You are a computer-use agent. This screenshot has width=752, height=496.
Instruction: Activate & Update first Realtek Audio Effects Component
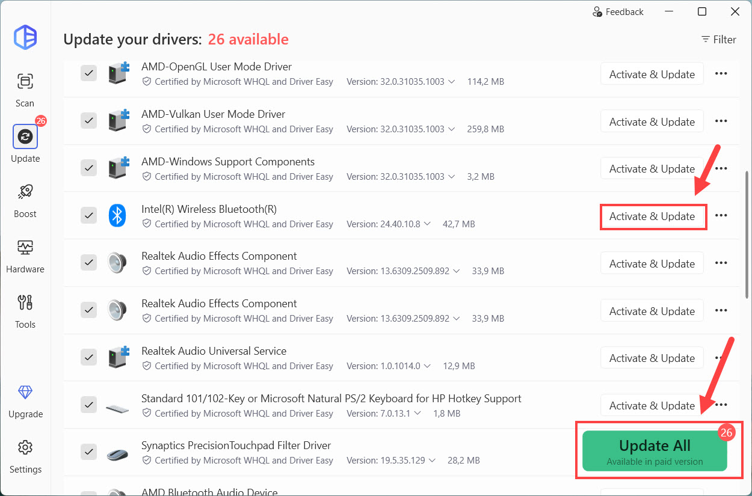pos(652,263)
